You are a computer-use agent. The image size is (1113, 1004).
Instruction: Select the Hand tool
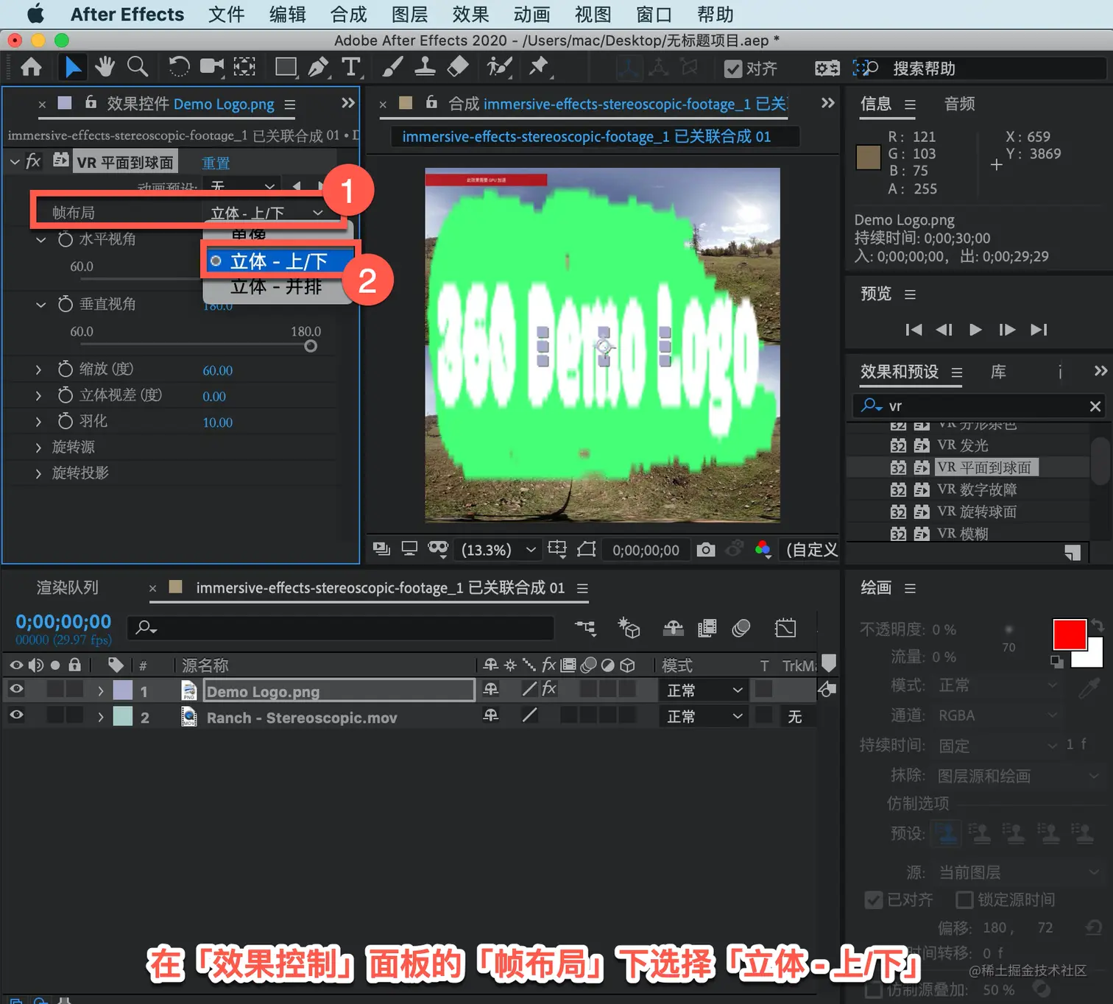105,68
